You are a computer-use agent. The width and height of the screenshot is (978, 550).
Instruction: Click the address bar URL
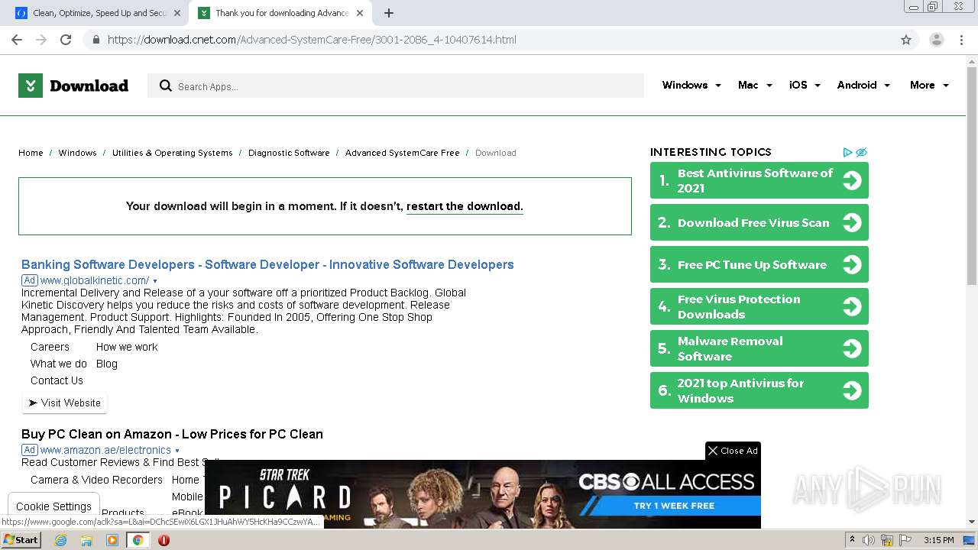(x=312, y=40)
